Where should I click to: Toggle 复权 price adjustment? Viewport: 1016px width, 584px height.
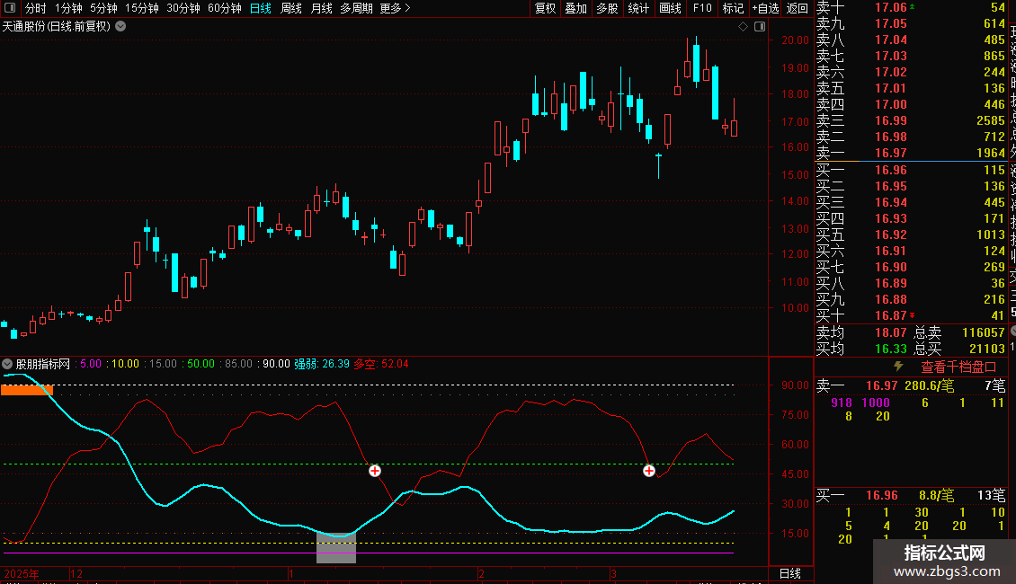(x=545, y=8)
